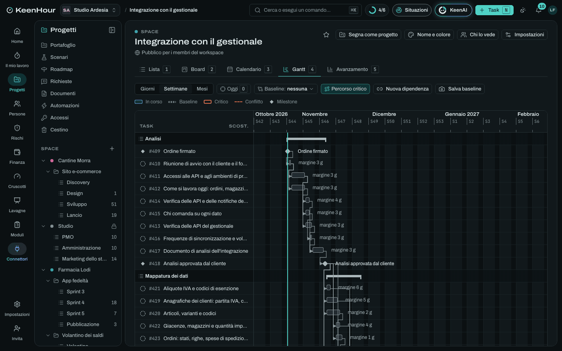Open Cruscotti dashboards
The width and height of the screenshot is (562, 351).
[x=17, y=181]
